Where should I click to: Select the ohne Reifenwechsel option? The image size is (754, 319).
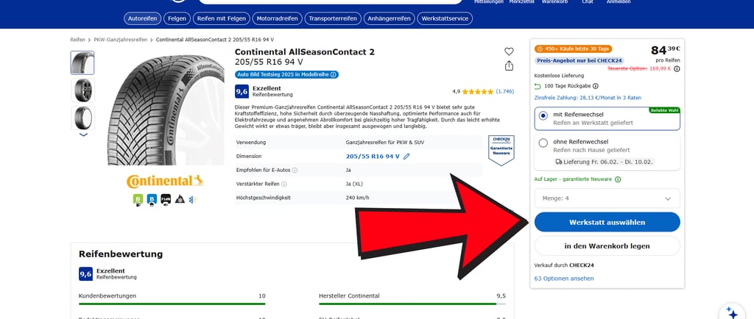pyautogui.click(x=607, y=152)
